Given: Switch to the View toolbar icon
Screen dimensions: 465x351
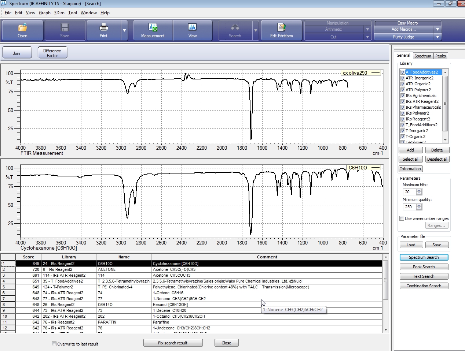Looking at the screenshot, I should tap(193, 30).
